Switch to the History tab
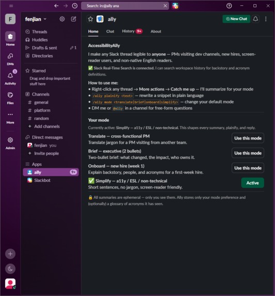This screenshot has width=275, height=296. 132,32
